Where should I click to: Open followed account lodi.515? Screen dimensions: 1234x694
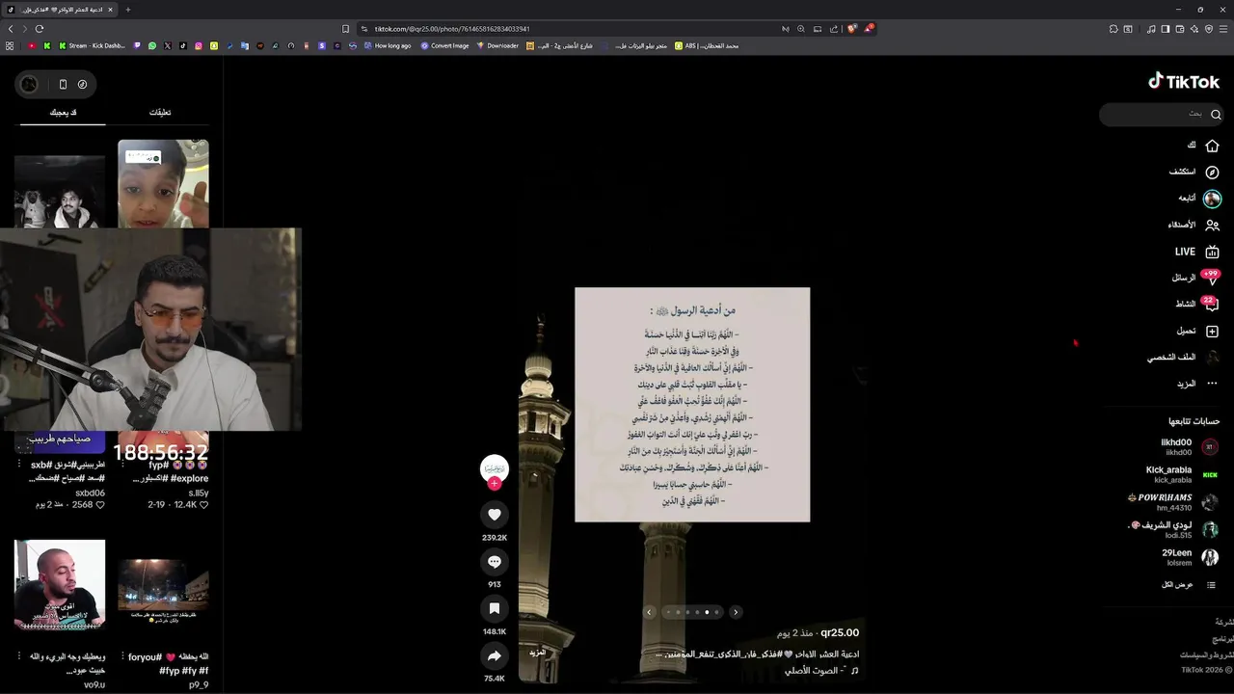click(x=1174, y=529)
